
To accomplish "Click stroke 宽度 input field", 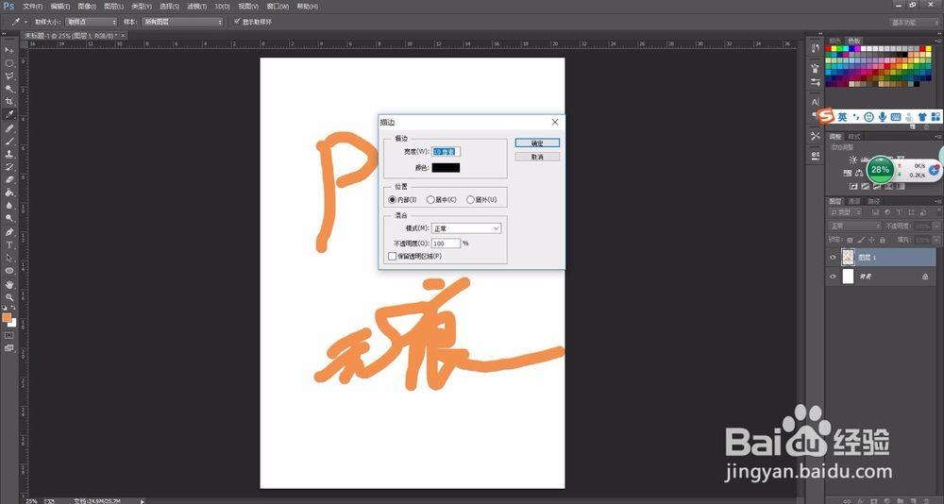I will (x=447, y=152).
